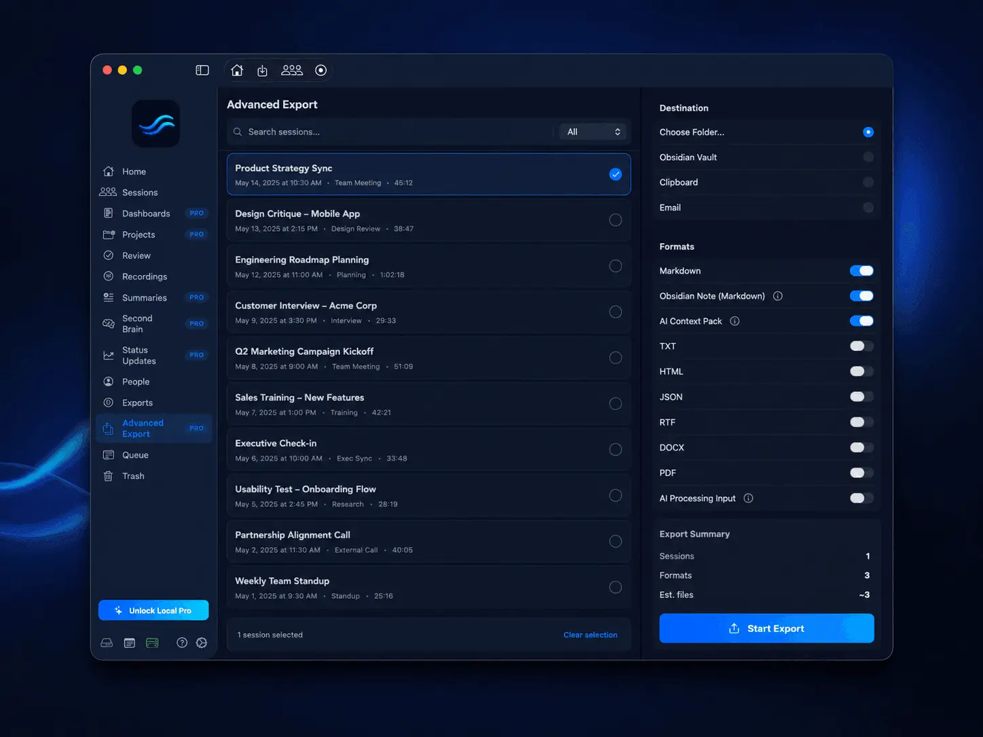Click the Recordings icon in the sidebar
983x737 pixels.
pyautogui.click(x=108, y=276)
